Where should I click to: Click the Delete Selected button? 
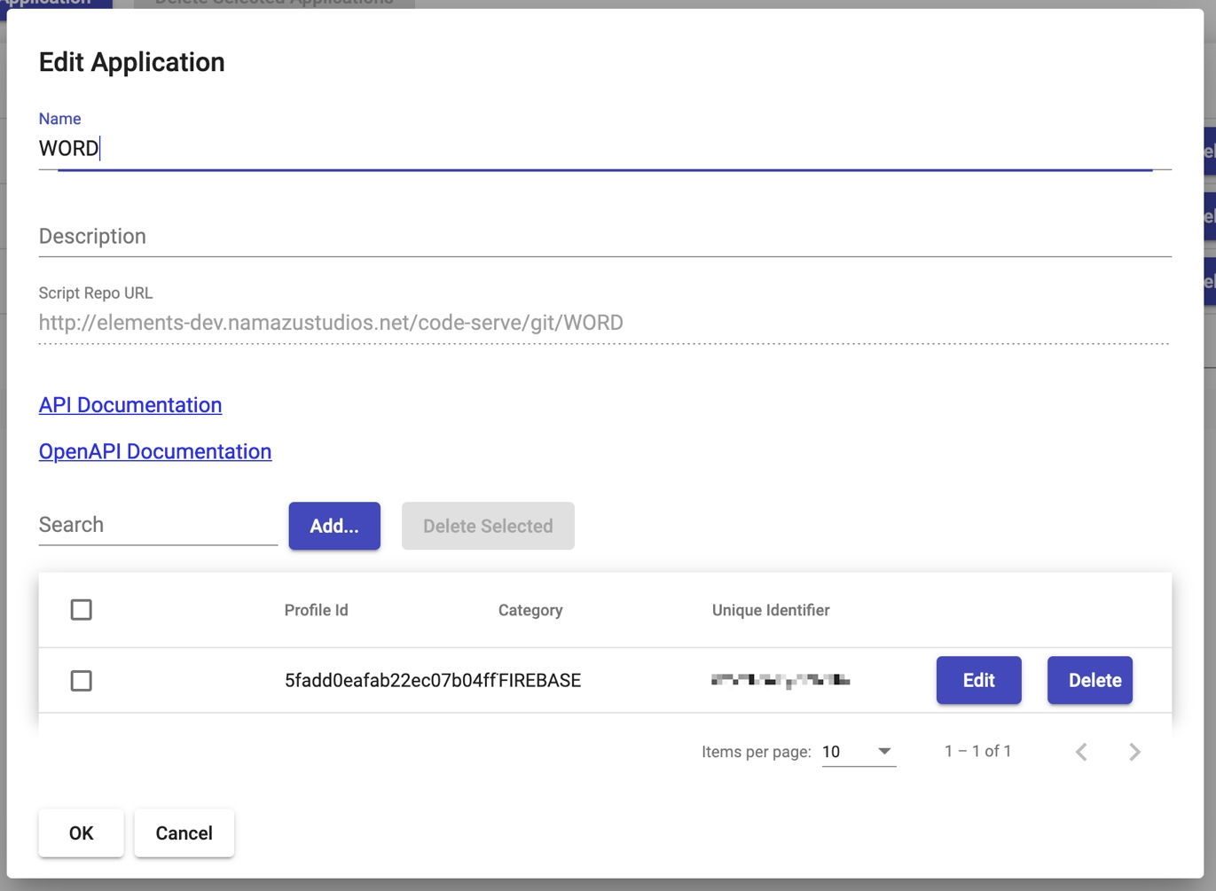488,526
